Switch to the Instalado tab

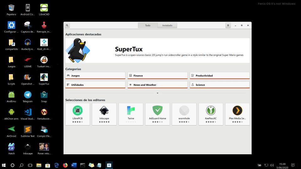(167, 25)
